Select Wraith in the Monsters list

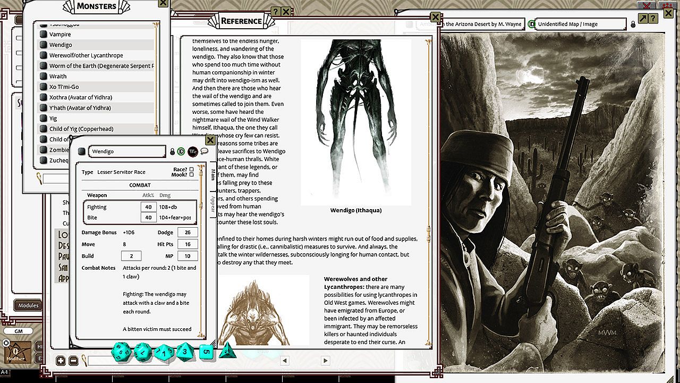(x=96, y=77)
